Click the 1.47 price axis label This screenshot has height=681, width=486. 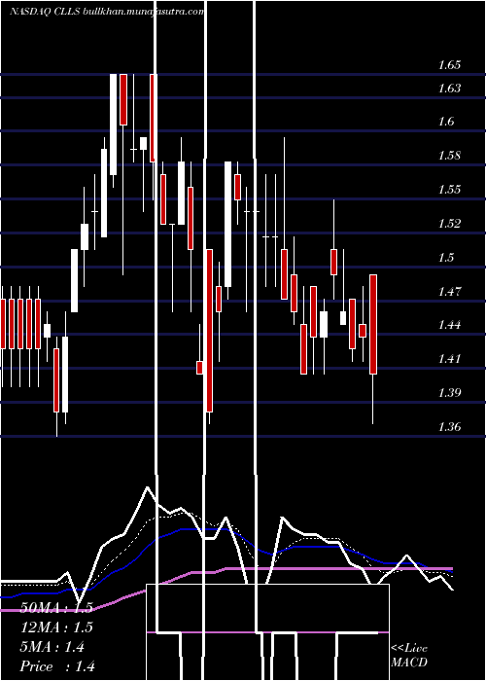(x=449, y=291)
